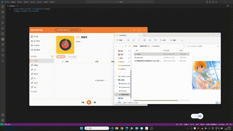The width and height of the screenshot is (233, 131).
Task: Select the Untitled-1 tab in VS Code
Action: pyautogui.click(x=12, y=6)
